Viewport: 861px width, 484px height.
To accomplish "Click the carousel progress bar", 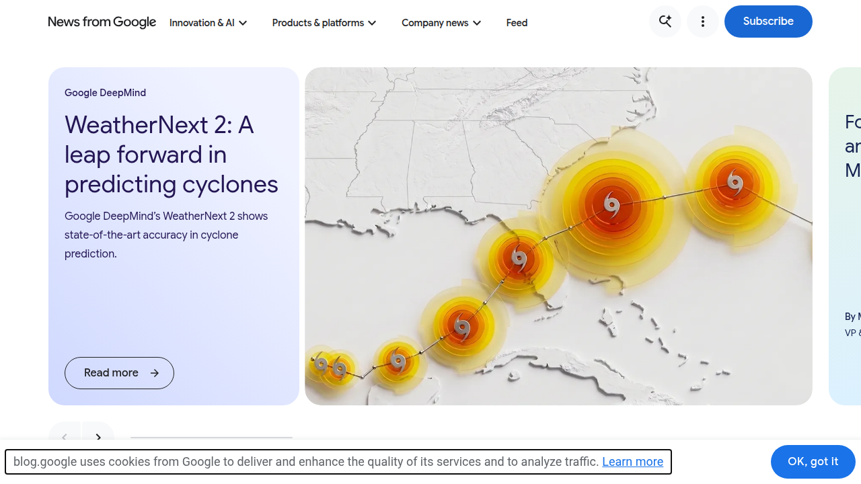I will pos(211,438).
